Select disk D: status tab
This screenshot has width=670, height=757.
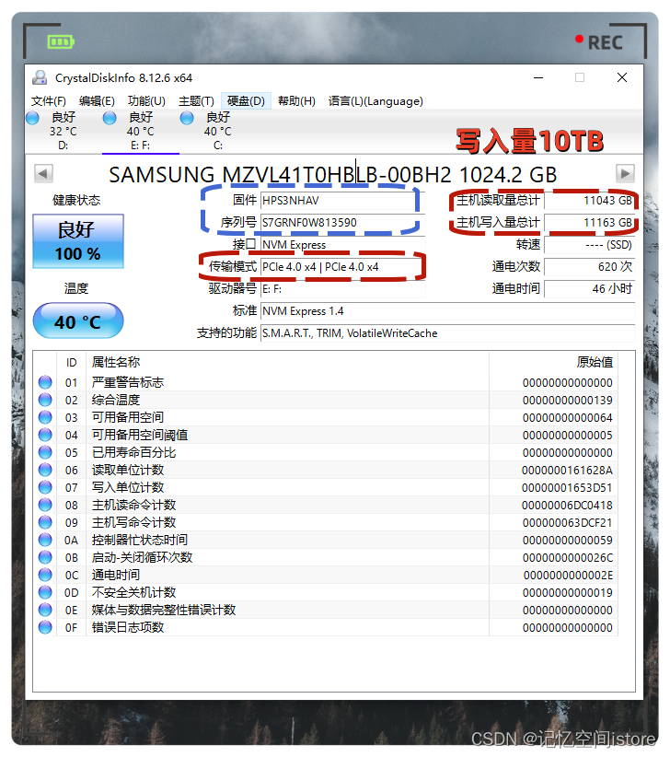(63, 132)
